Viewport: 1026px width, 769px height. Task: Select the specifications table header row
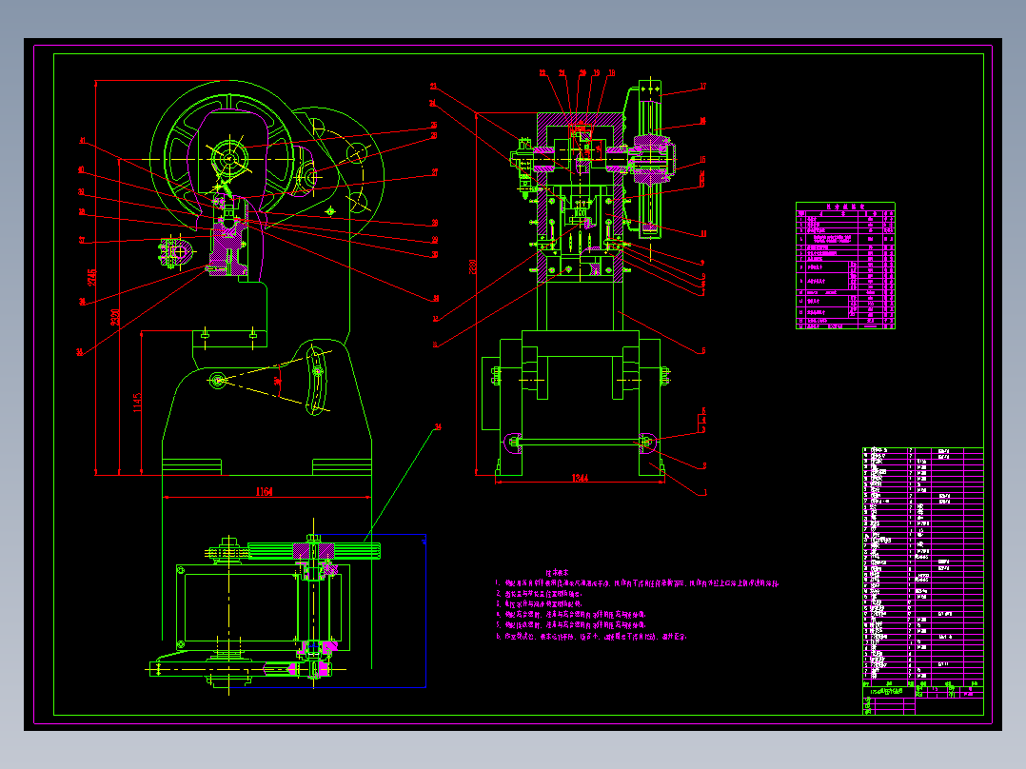coord(845,206)
